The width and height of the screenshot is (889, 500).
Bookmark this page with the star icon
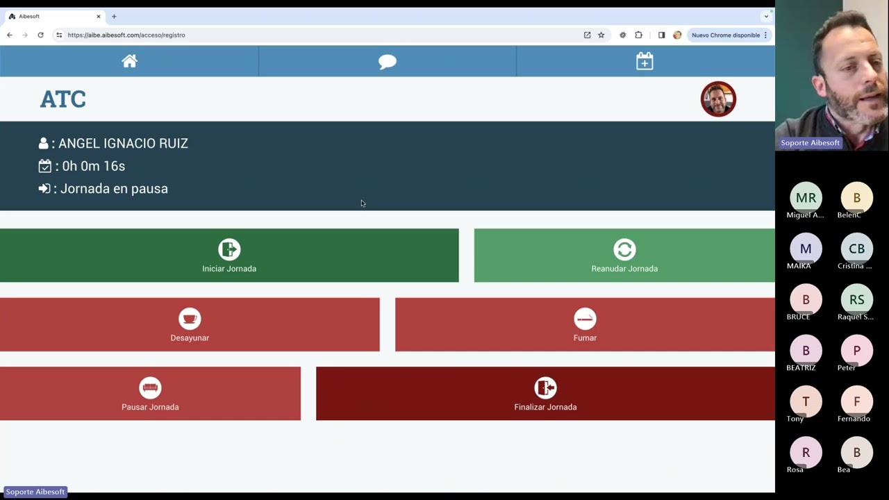(601, 35)
